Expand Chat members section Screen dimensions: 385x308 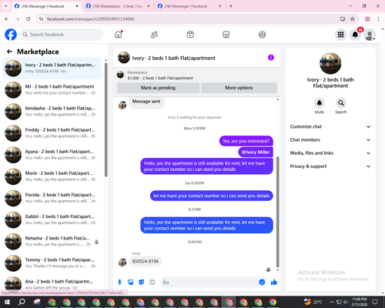330,140
